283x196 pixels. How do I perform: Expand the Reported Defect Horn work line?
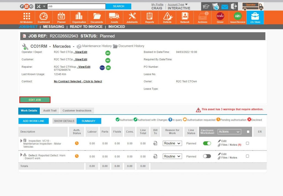point(21,155)
